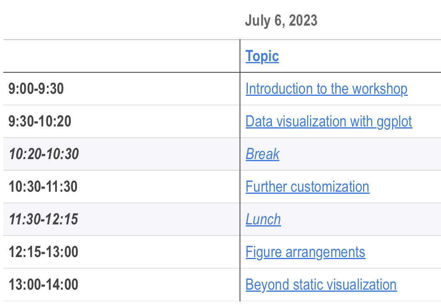Image resolution: width=441 pixels, height=305 pixels.
Task: Open the Further customization link
Action: pos(307,187)
